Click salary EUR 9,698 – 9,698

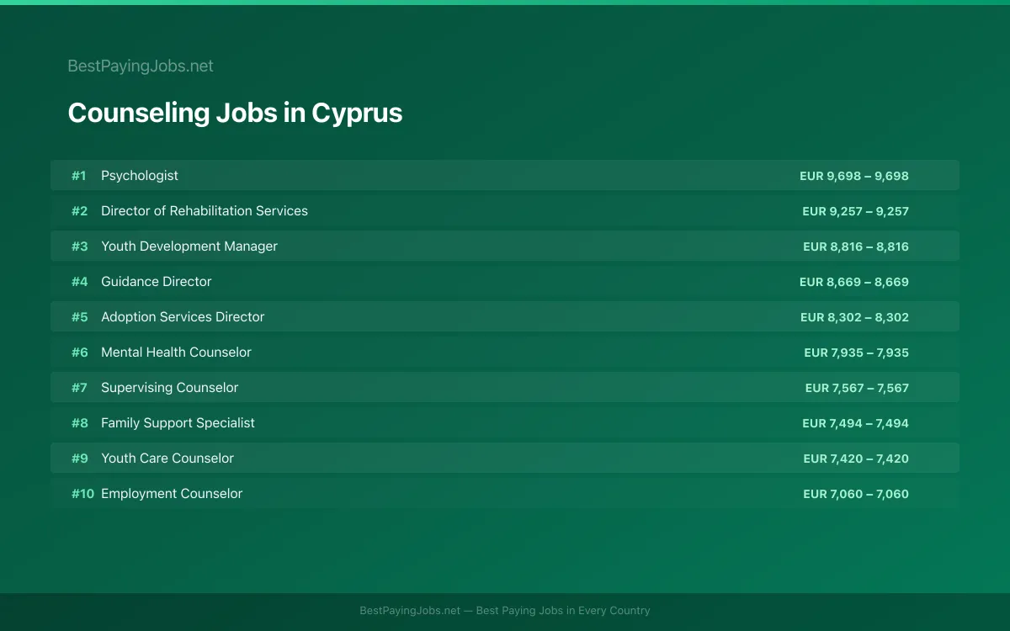pyautogui.click(x=854, y=176)
